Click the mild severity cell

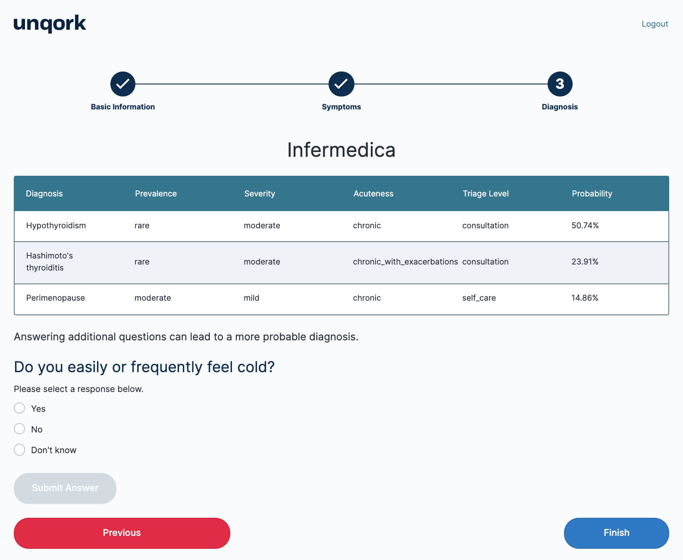[x=251, y=298]
